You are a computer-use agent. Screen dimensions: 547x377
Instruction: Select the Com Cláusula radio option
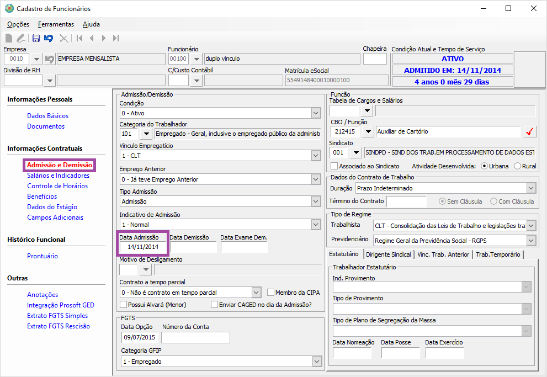point(493,201)
